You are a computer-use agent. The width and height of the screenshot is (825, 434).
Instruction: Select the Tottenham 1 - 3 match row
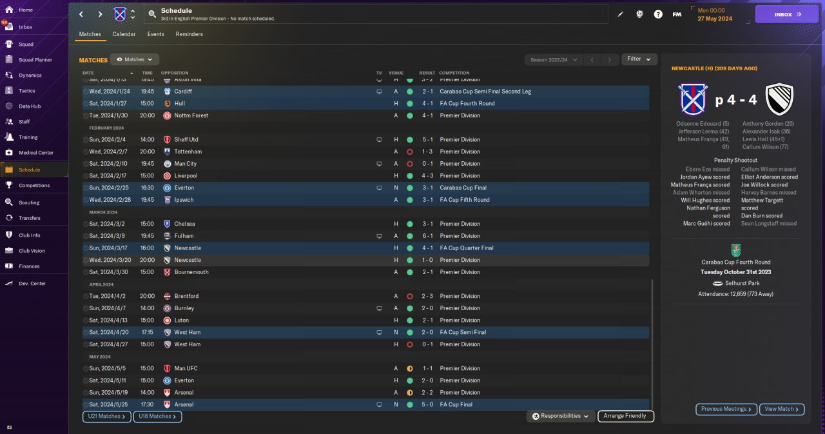[x=365, y=152]
